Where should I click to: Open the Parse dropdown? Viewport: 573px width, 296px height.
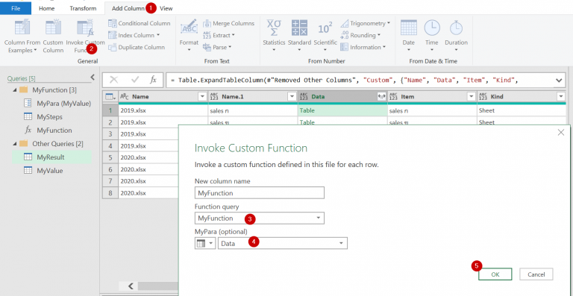pos(217,48)
